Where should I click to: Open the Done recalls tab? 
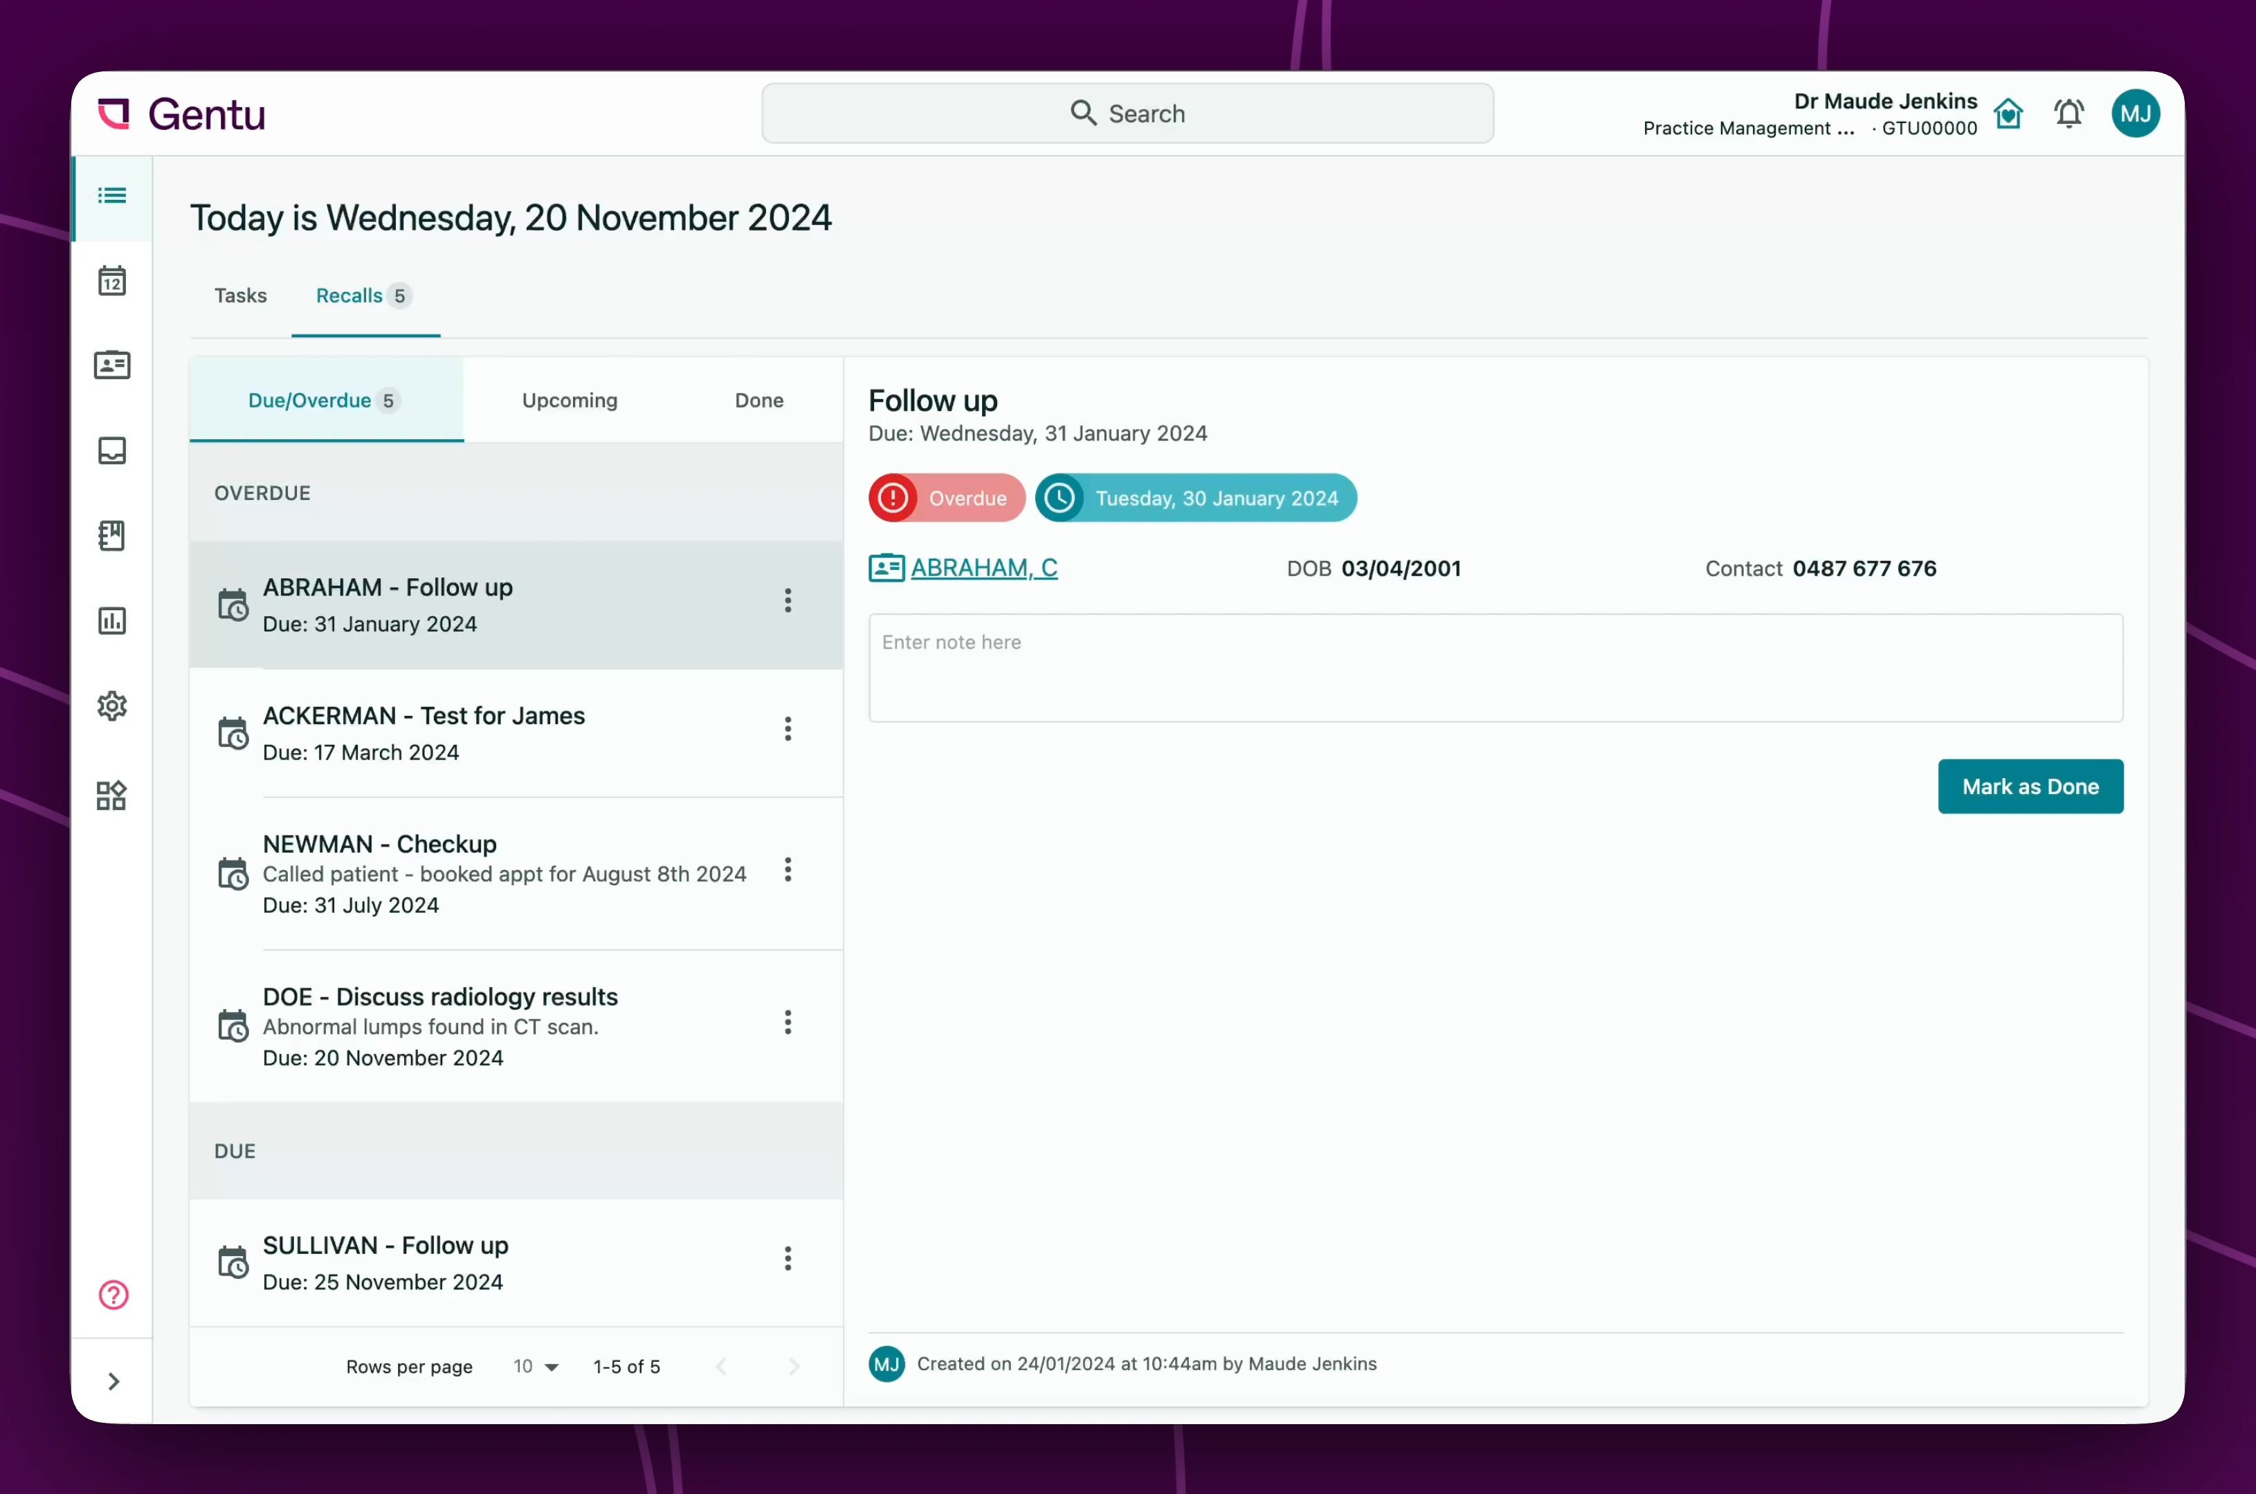758,400
